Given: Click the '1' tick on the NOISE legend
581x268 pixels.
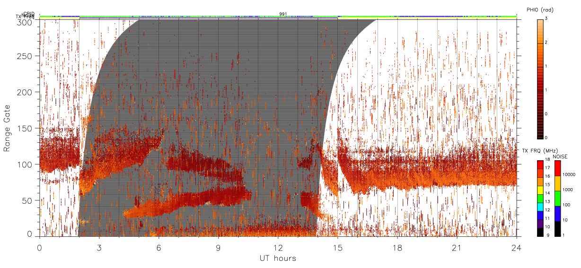Looking at the screenshot, I should 563,235.
